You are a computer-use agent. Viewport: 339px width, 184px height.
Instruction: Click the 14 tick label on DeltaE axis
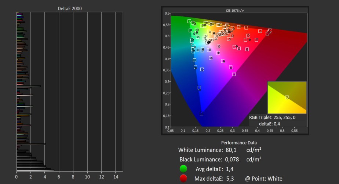coord(116,177)
